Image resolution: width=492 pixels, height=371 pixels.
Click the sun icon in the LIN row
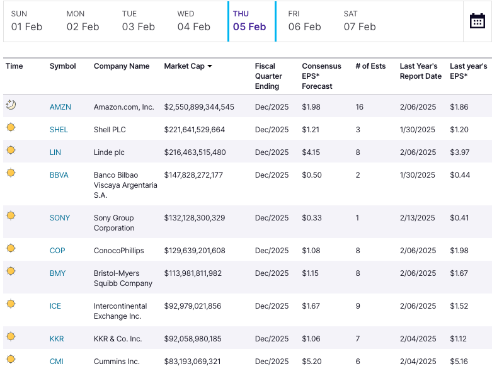click(x=11, y=151)
